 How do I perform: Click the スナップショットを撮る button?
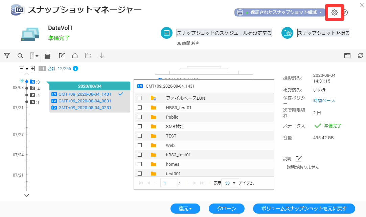323,33
